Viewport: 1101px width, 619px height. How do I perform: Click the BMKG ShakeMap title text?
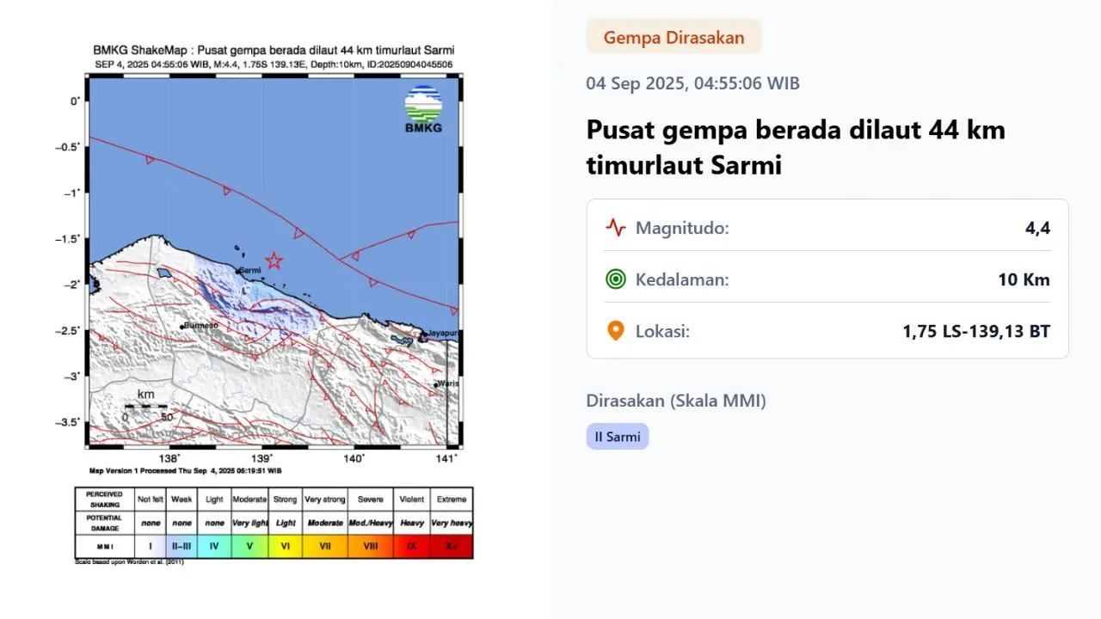point(274,50)
